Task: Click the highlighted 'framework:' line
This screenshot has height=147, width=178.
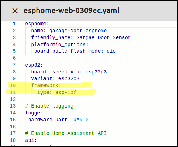Action: pyautogui.click(x=46, y=85)
